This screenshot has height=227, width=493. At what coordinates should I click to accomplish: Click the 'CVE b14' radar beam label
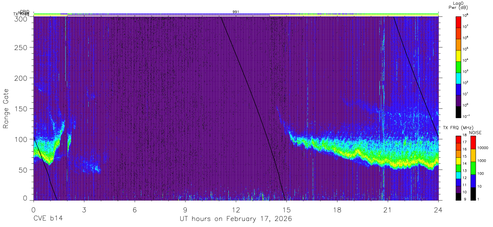point(48,219)
